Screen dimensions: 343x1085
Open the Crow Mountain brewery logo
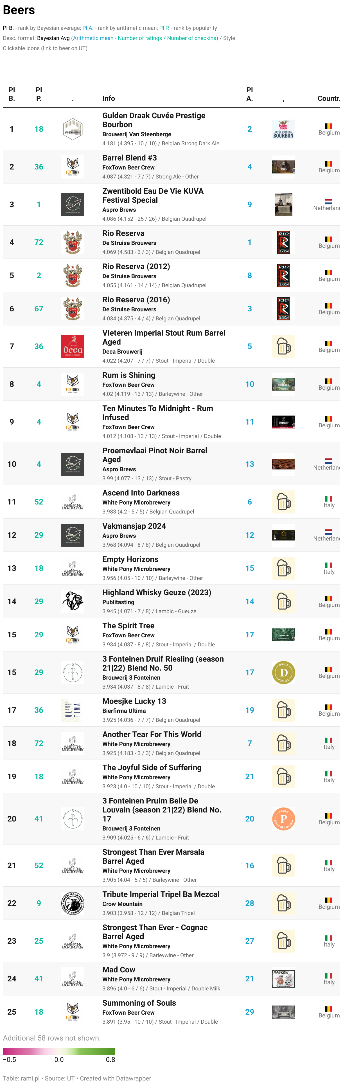point(72,903)
